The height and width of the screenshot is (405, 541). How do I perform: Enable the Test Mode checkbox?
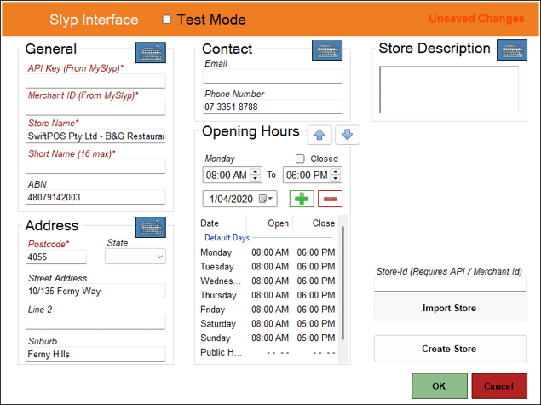coord(167,20)
